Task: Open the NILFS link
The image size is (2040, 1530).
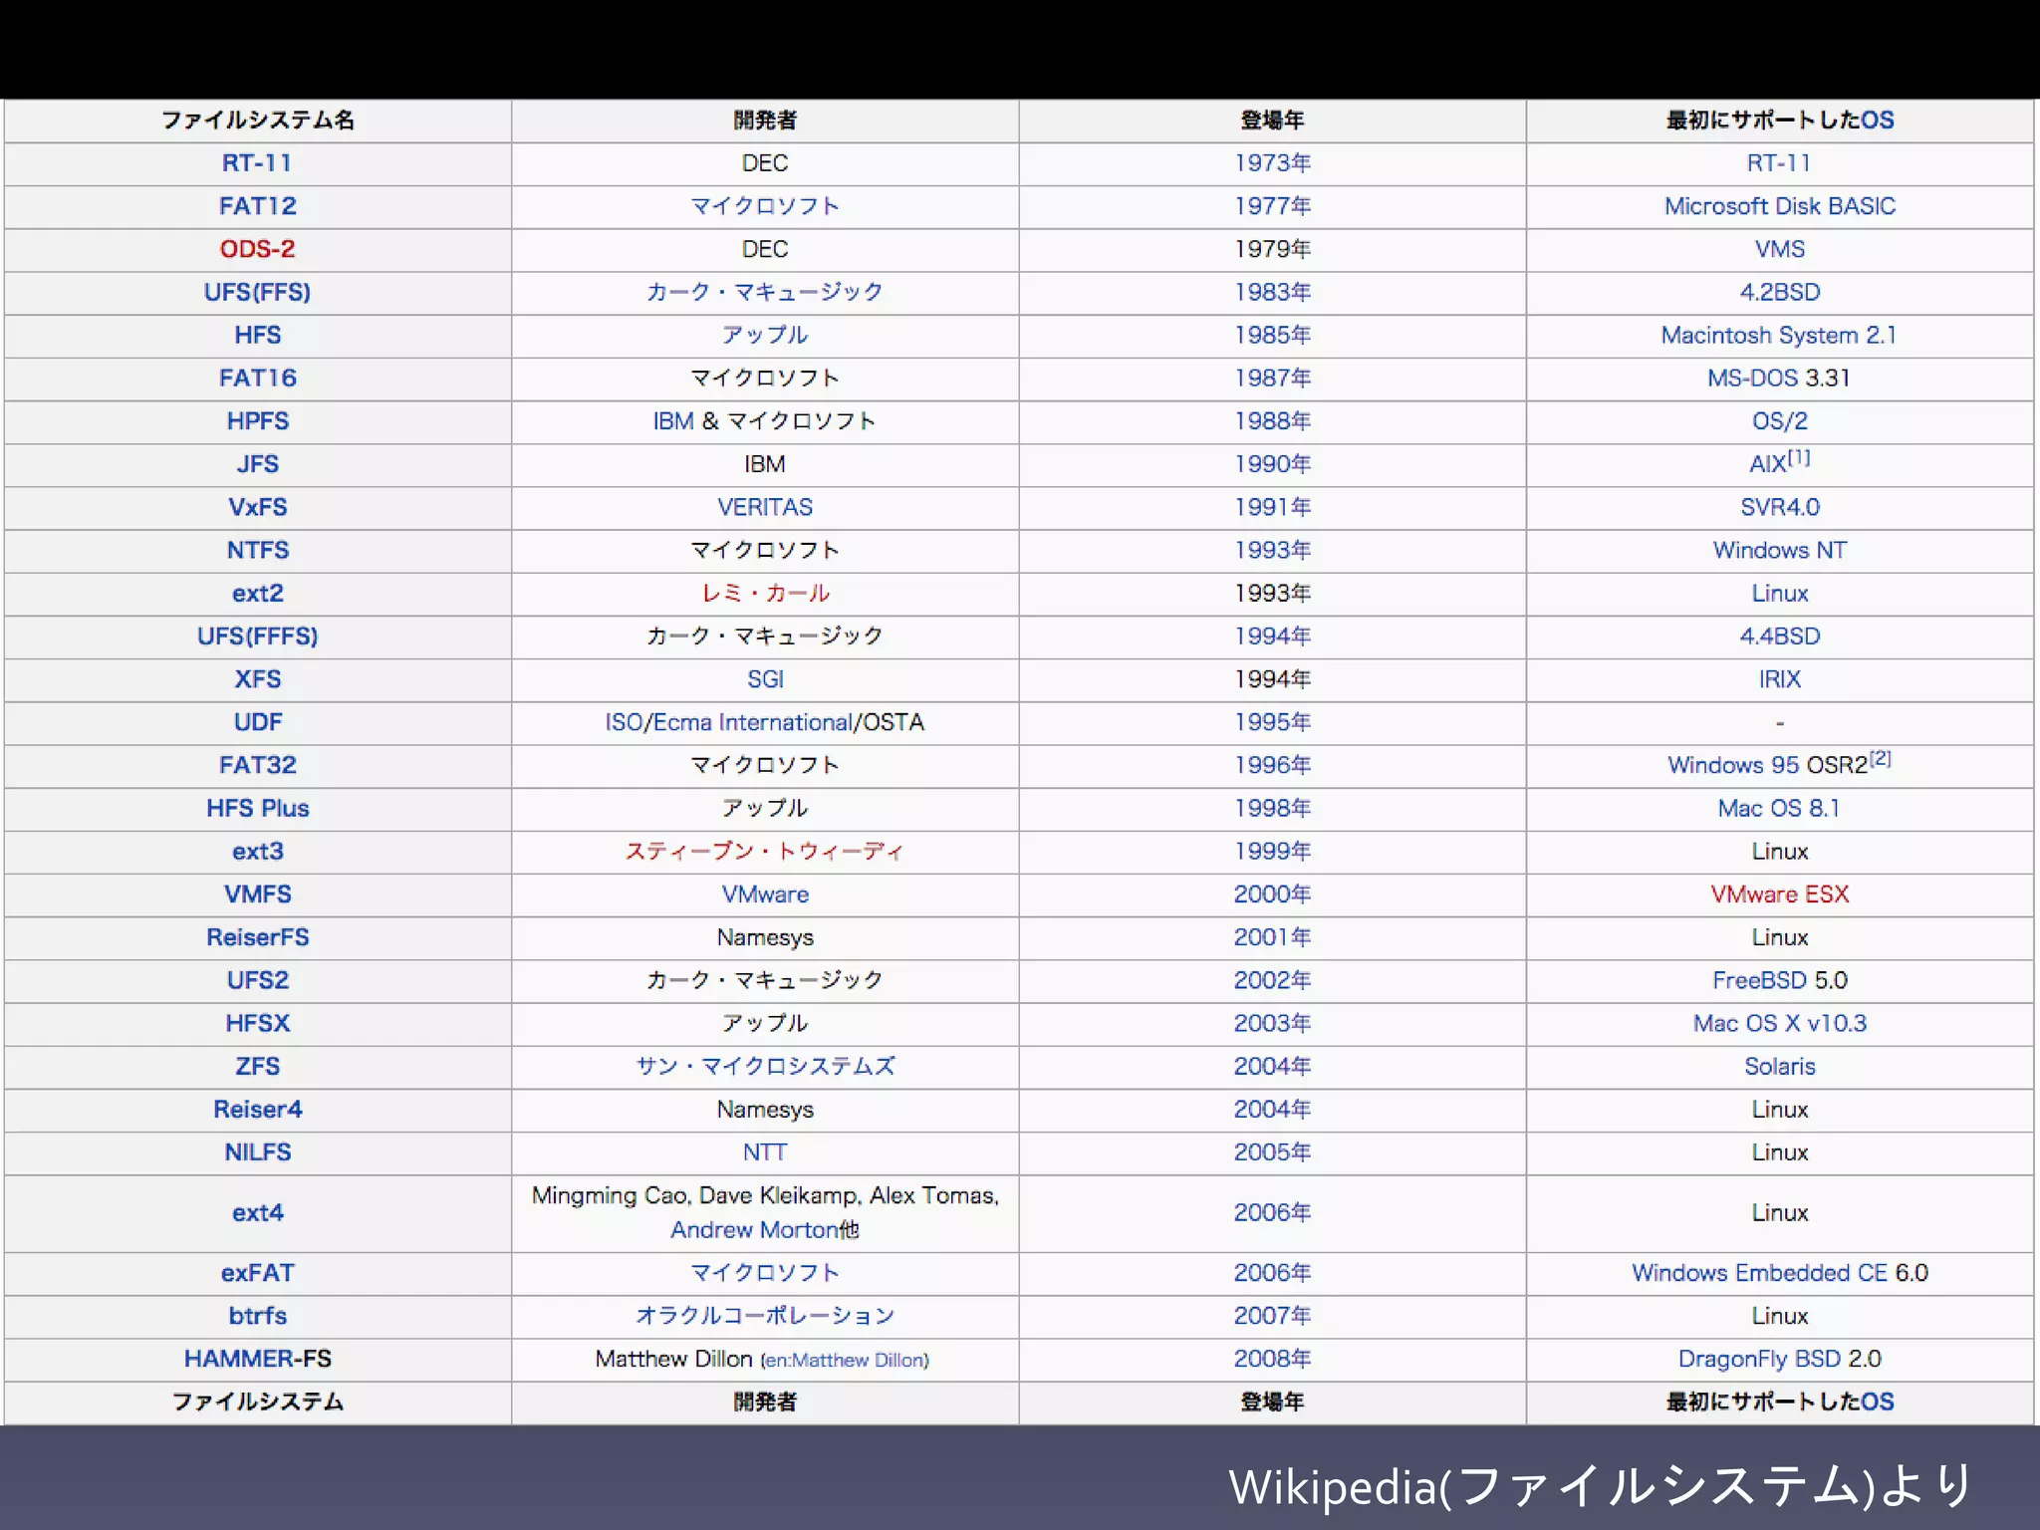Action: click(257, 1151)
